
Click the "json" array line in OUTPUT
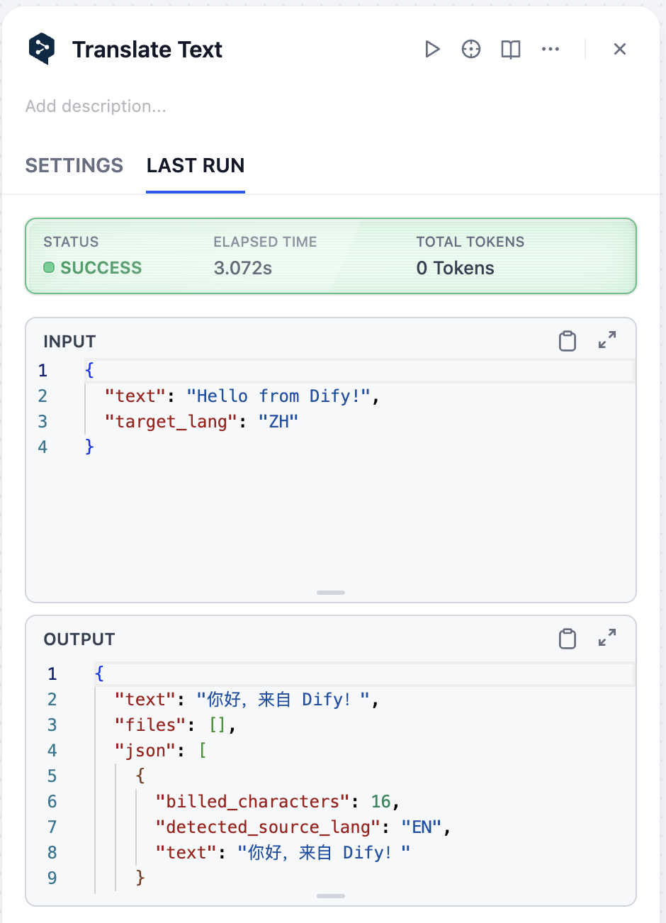click(161, 750)
